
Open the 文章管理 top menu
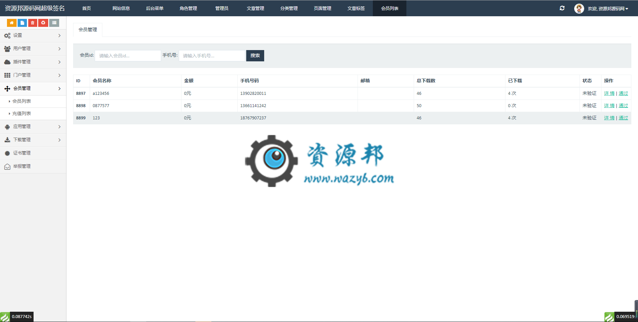click(255, 8)
